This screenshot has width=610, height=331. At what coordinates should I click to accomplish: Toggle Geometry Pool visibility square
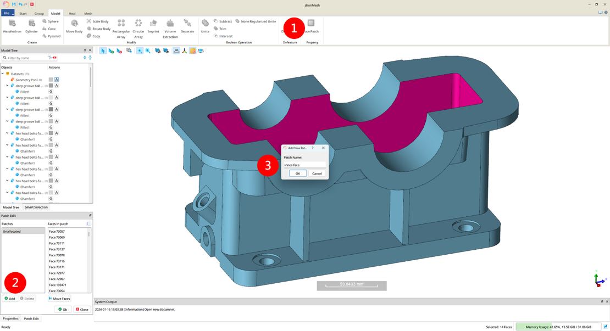(x=51, y=80)
